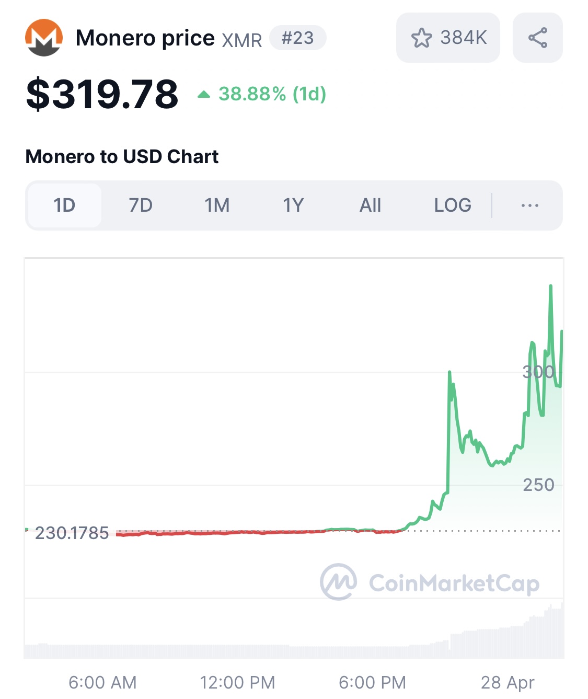Screen dimensions: 588x699
Task: Click the Monero logo icon
Action: [44, 38]
